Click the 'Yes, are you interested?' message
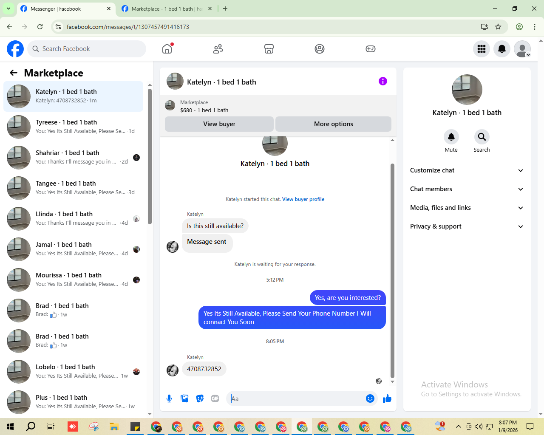This screenshot has height=435, width=544. (x=348, y=298)
